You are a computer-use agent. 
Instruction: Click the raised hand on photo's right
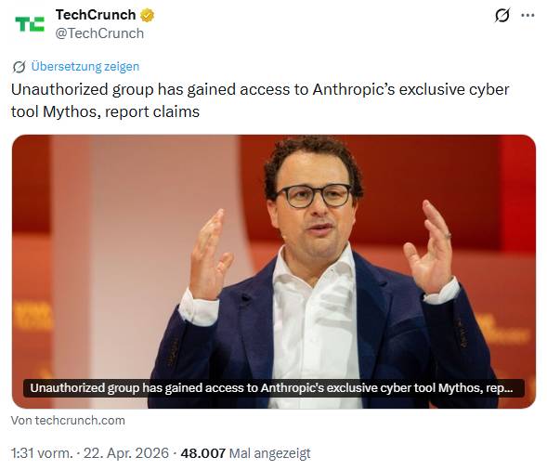coord(429,248)
